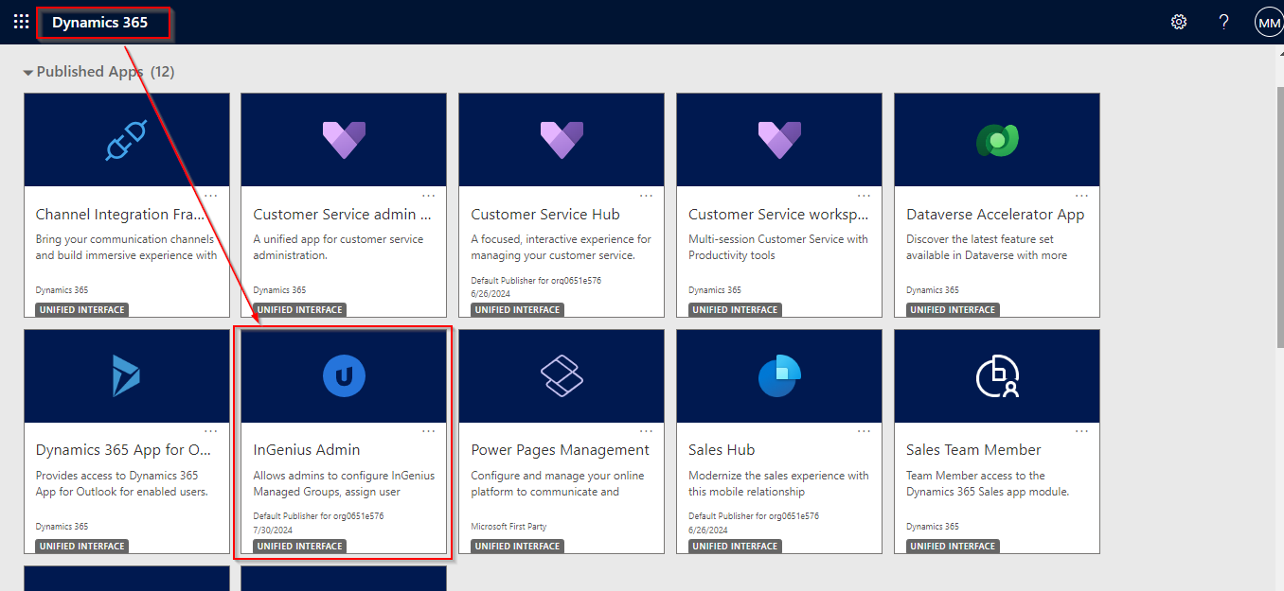The image size is (1284, 591).
Task: Click the Power Pages Management icon
Action: tap(562, 376)
